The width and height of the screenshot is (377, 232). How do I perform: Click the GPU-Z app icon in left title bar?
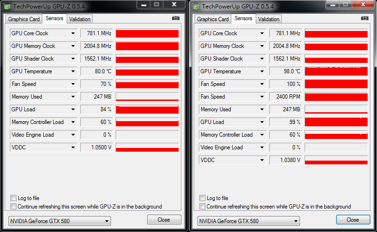coord(7,7)
